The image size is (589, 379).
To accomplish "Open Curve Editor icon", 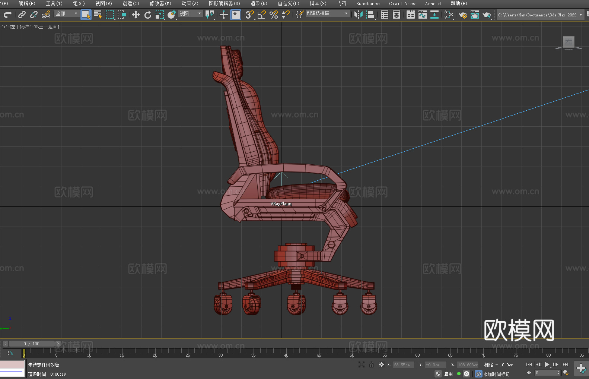I will [423, 15].
